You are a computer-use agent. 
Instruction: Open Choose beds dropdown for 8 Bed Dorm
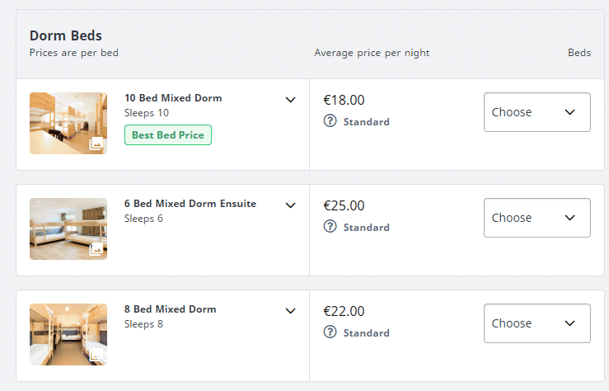coord(537,323)
